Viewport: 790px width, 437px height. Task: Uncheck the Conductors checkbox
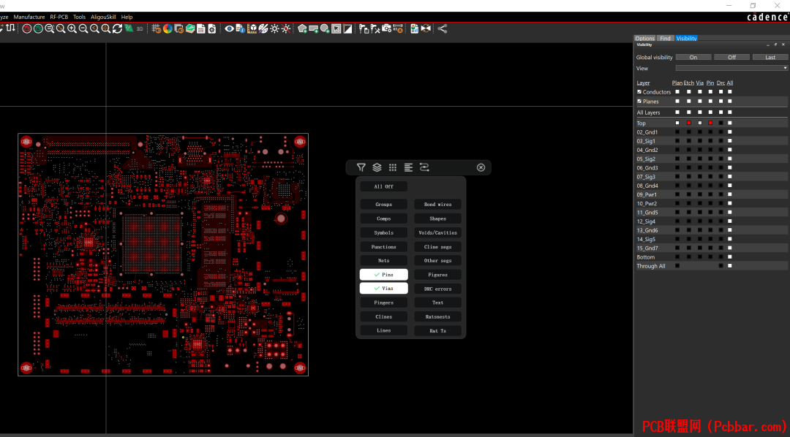coord(639,92)
